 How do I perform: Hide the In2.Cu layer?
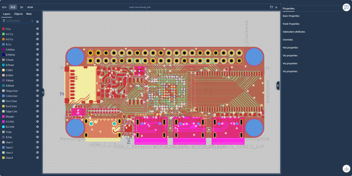pos(37,39)
